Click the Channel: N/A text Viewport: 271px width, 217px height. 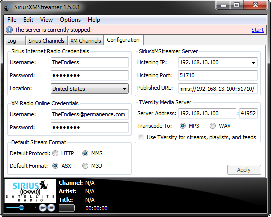click(x=76, y=183)
